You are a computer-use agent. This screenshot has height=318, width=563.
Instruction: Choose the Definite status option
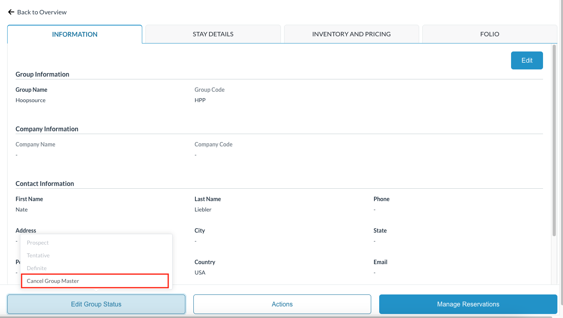click(36, 268)
